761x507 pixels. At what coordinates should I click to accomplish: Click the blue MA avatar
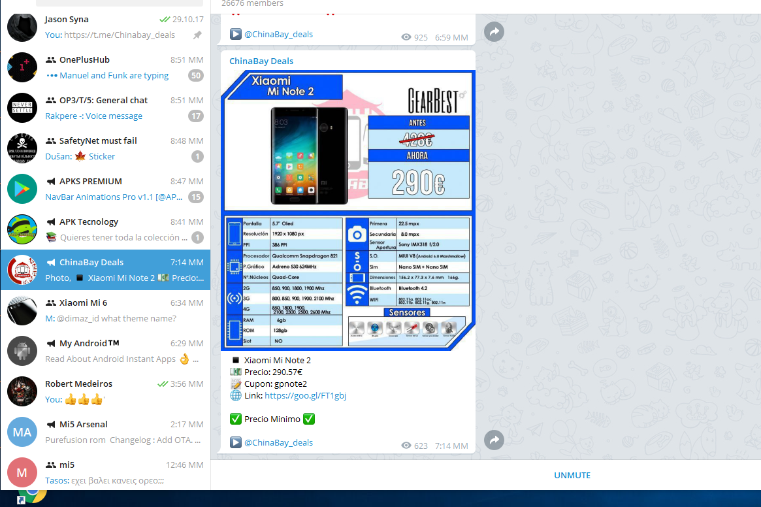22,432
